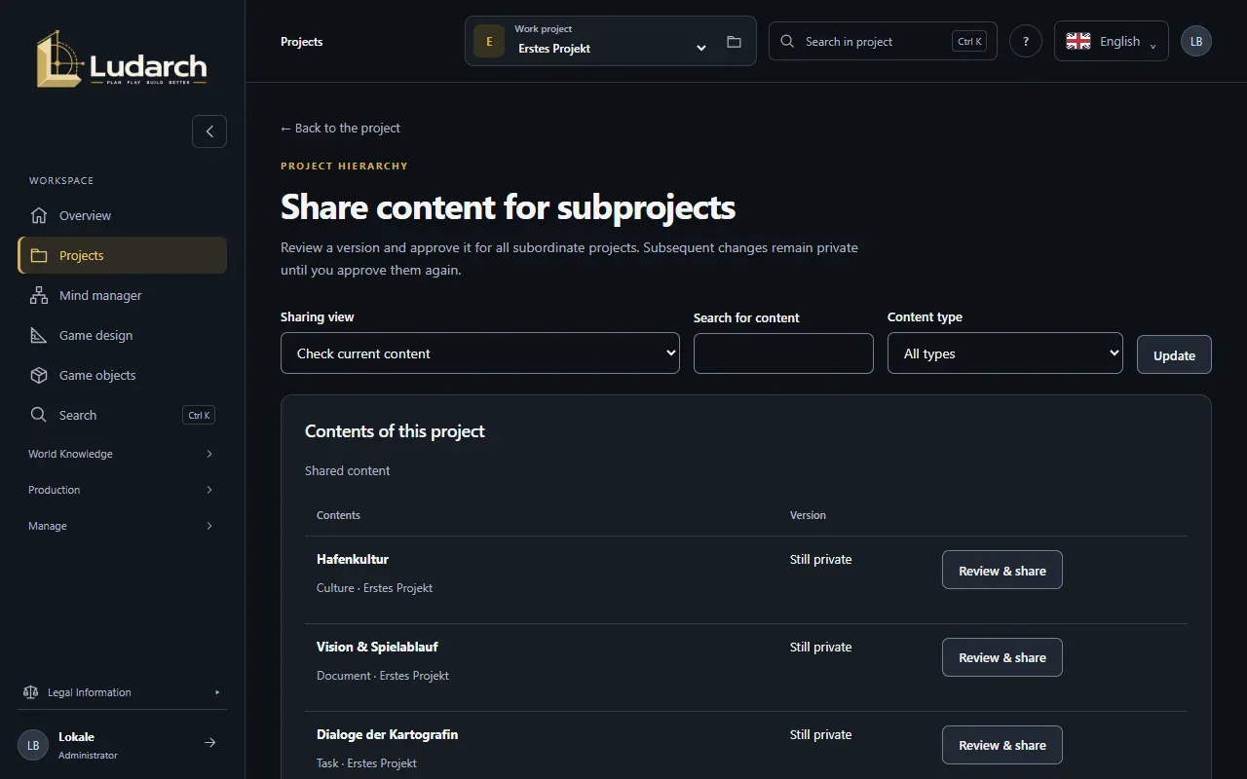Collapse the sidebar with the chevron button

pos(209,131)
